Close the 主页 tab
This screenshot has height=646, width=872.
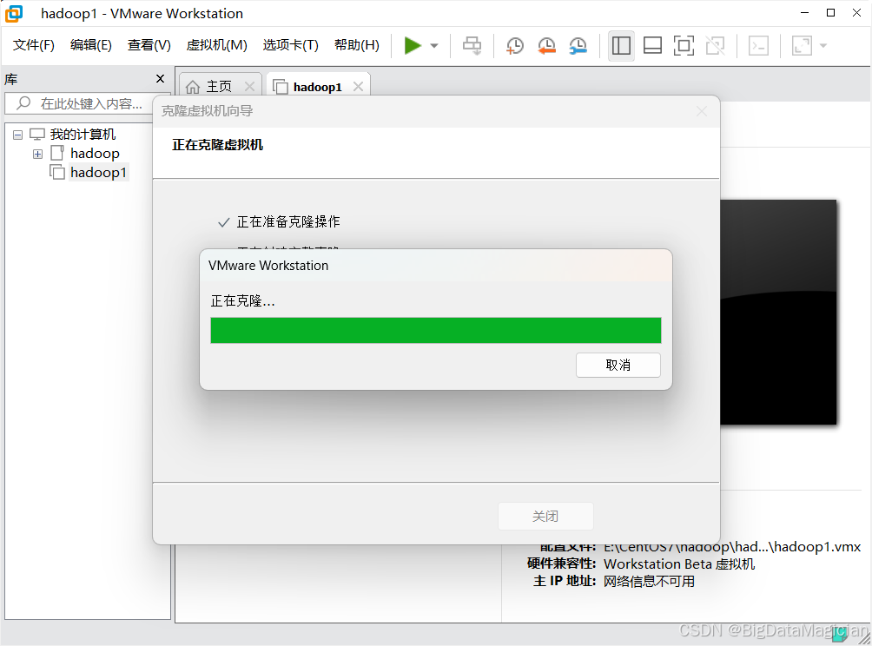click(249, 86)
